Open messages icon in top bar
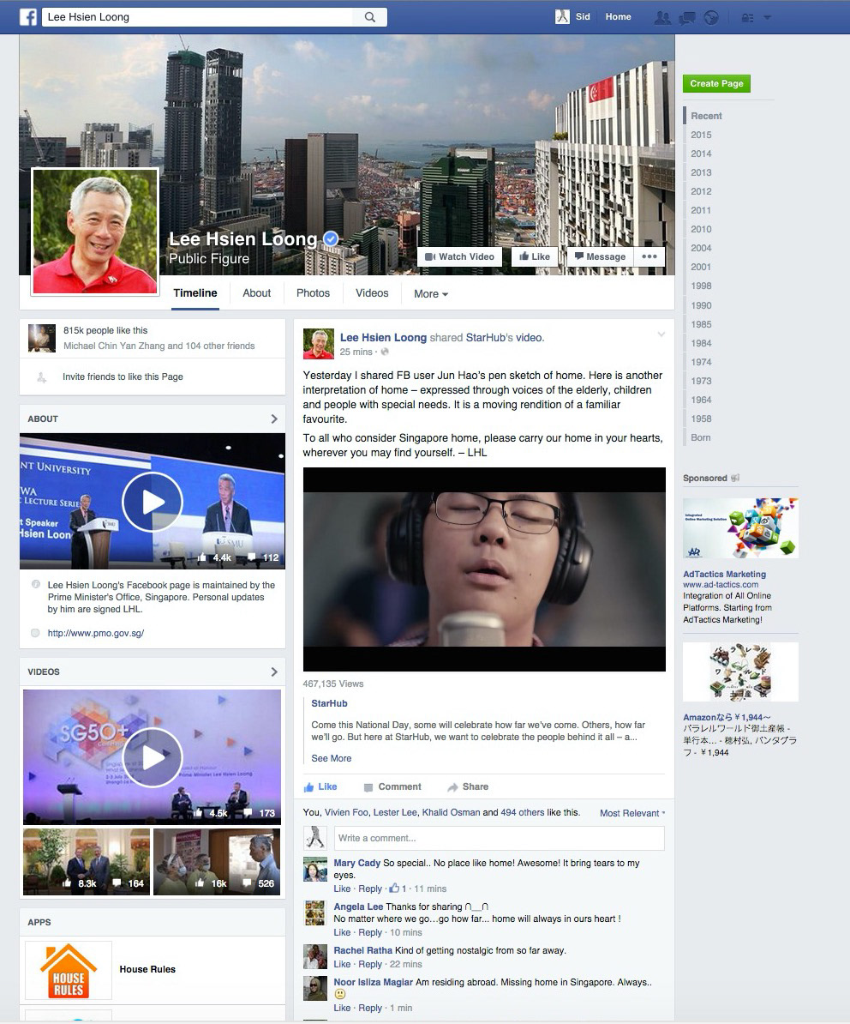 coord(687,18)
